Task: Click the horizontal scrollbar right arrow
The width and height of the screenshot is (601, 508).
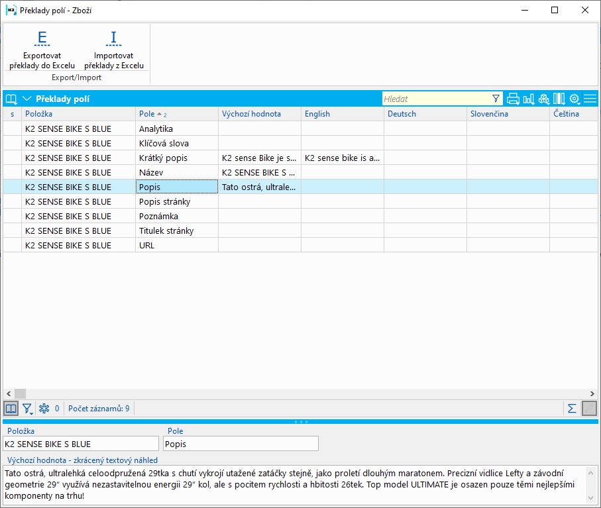Action: point(592,393)
